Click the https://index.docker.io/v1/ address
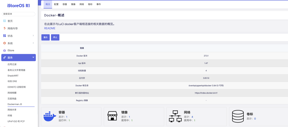Image resolution: width=288 pixels, height=127 pixels. [206, 93]
